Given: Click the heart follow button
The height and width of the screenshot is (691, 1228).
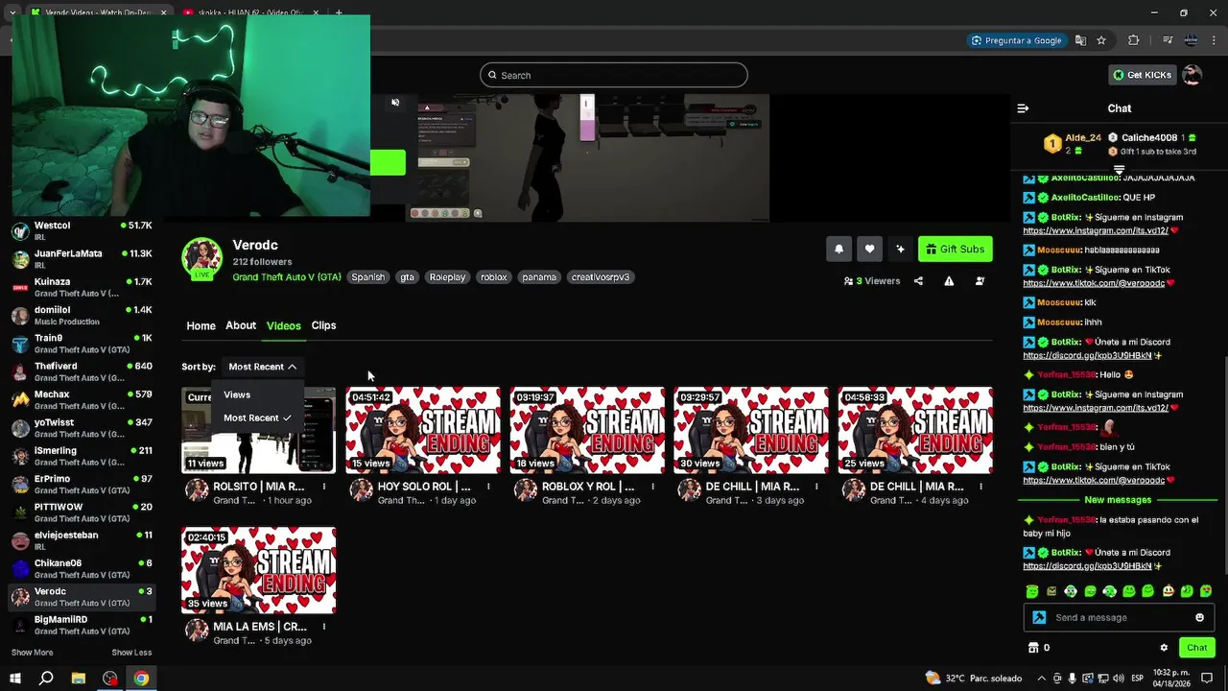Looking at the screenshot, I should tap(869, 249).
